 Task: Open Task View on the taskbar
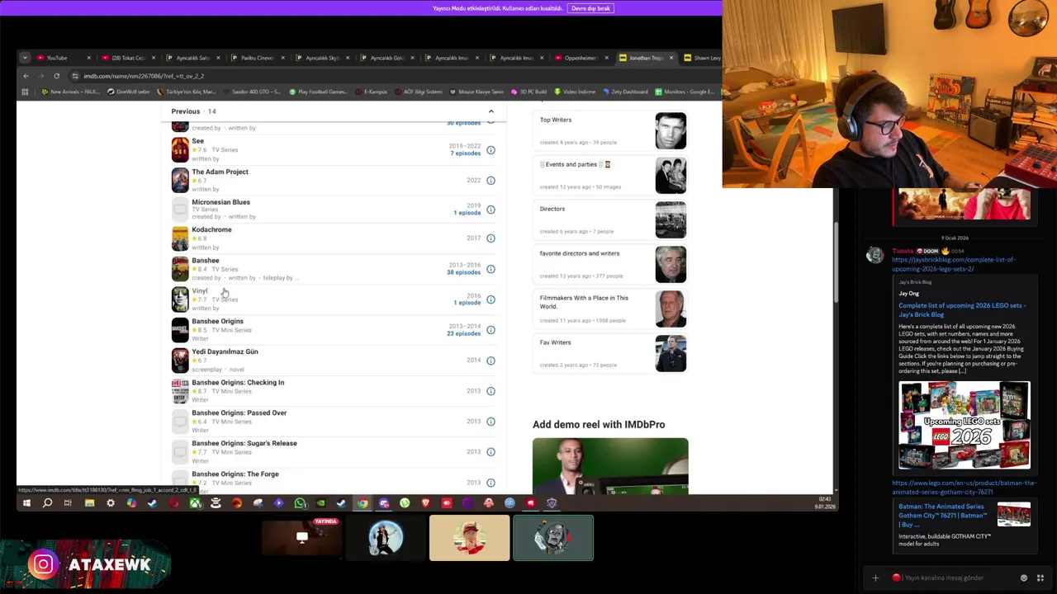(68, 503)
